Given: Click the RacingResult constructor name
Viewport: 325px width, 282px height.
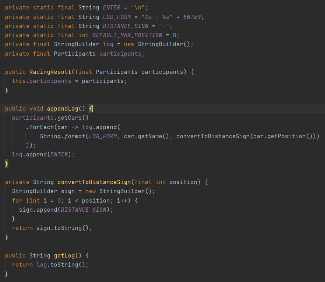Looking at the screenshot, I should [x=50, y=72].
